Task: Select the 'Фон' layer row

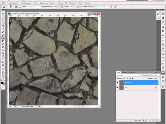Action: coord(137,87)
